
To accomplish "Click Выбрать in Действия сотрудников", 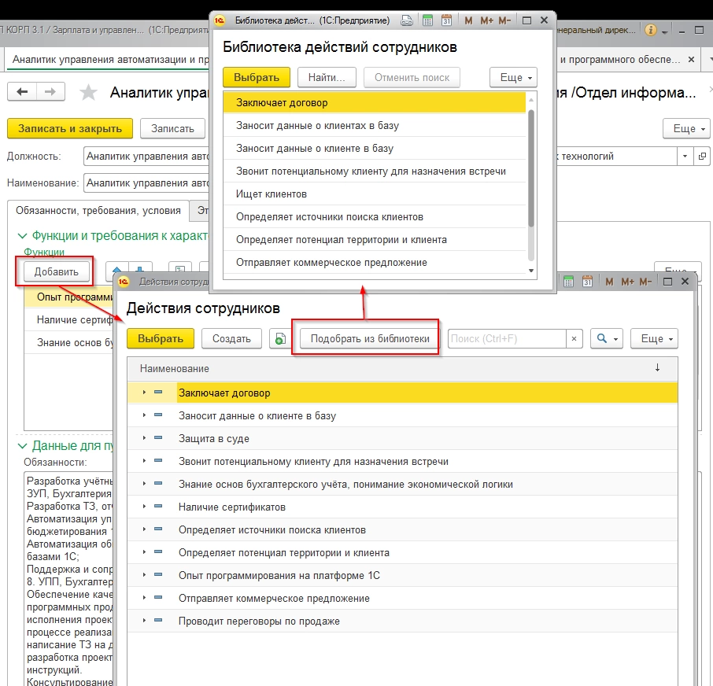I will pyautogui.click(x=161, y=339).
